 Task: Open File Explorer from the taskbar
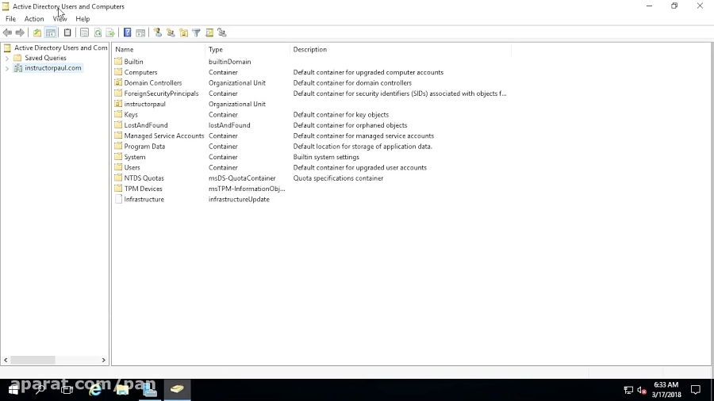[x=122, y=390]
